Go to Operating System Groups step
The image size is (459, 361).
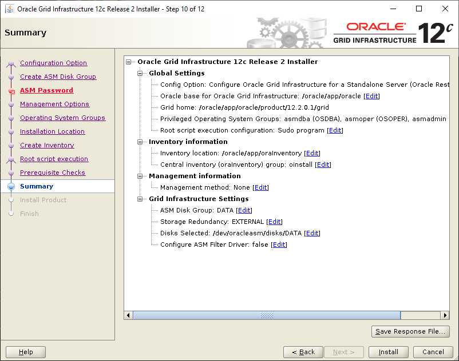coord(62,118)
